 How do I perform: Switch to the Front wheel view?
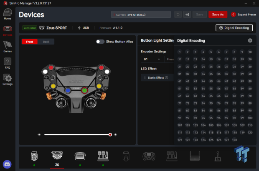[x=30, y=42]
